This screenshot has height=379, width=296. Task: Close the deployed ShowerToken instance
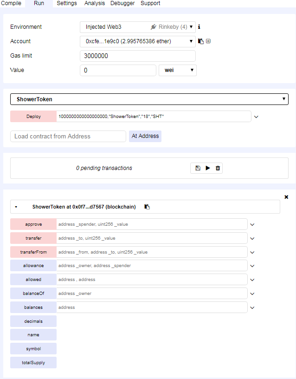[x=286, y=197]
